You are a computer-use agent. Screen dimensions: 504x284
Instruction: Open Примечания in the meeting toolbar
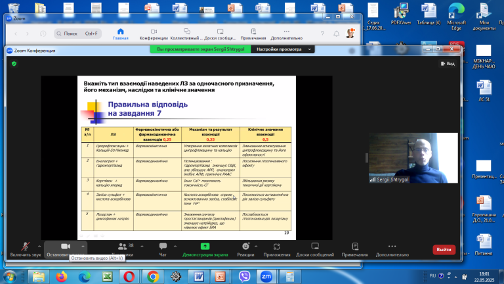click(x=355, y=250)
